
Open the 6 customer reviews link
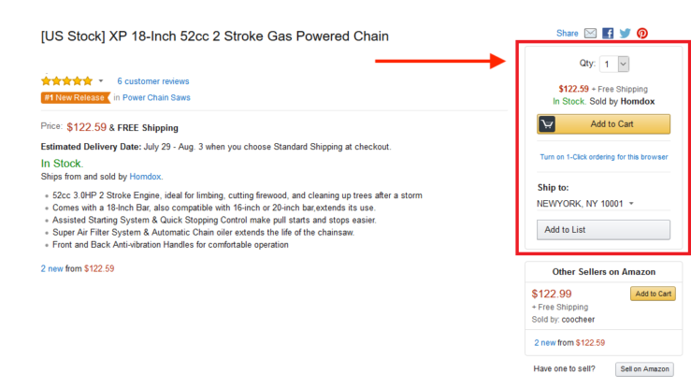153,81
